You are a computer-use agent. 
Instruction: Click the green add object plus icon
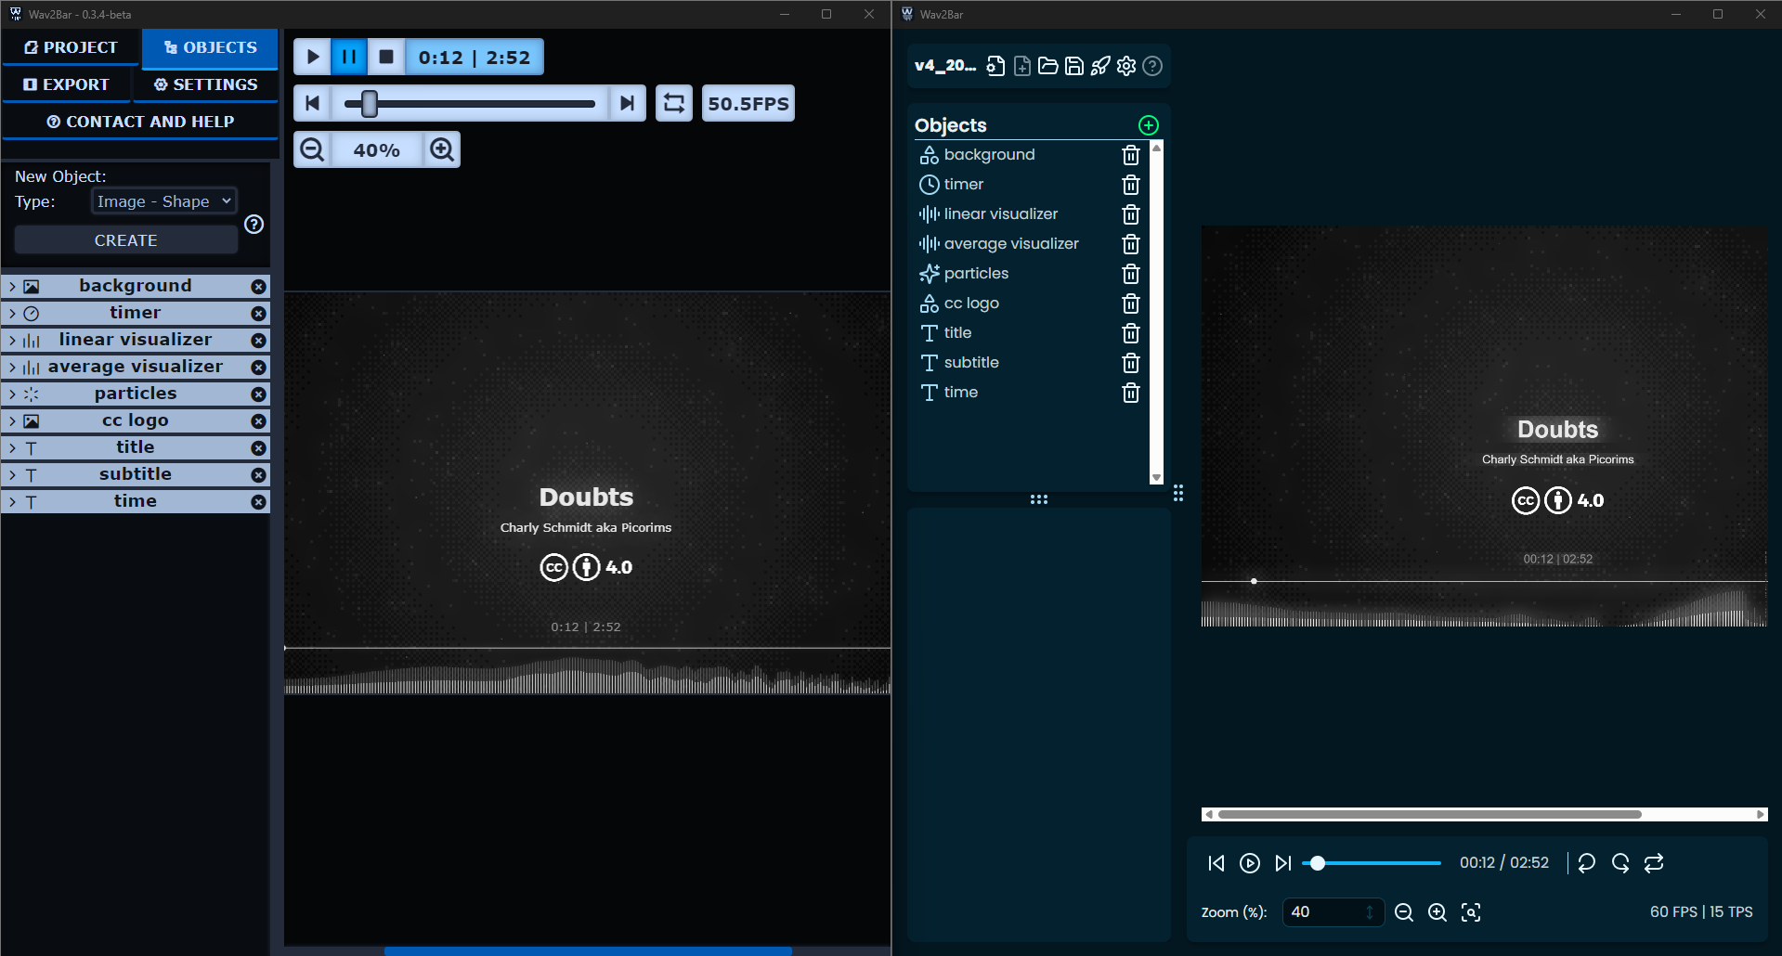(1149, 125)
